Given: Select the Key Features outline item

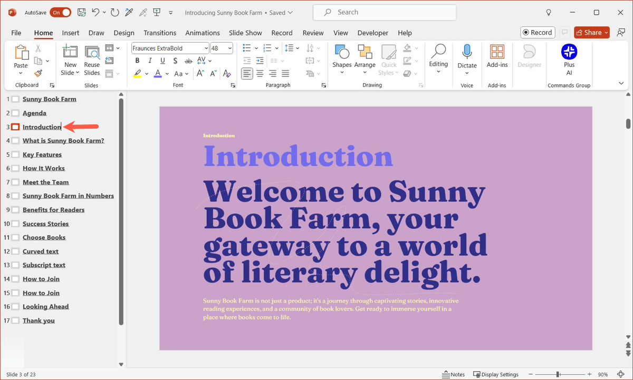Looking at the screenshot, I should (42, 154).
